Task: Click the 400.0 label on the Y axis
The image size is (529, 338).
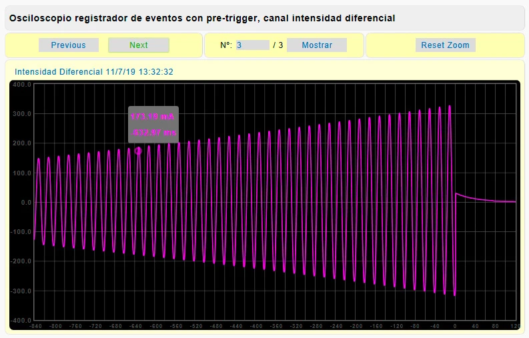Action: click(21, 85)
